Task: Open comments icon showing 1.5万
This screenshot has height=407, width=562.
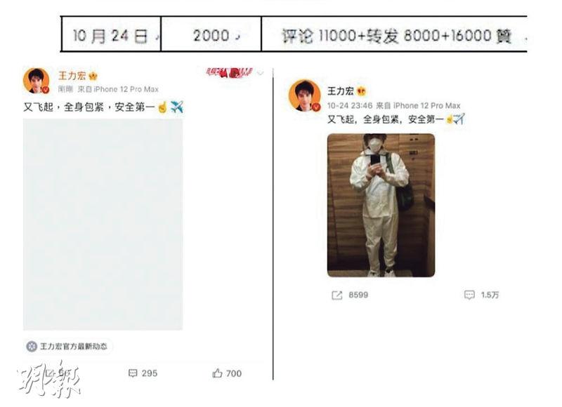Action: pos(469,295)
